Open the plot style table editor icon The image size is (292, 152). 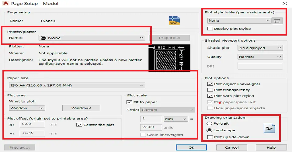click(277, 21)
